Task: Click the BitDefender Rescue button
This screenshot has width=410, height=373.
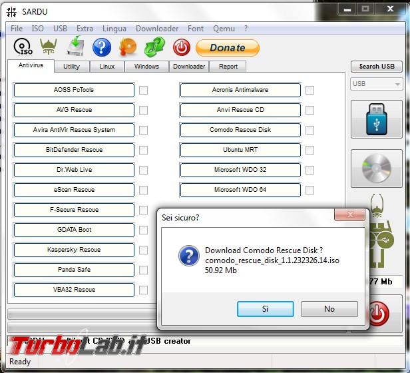Action: pyautogui.click(x=74, y=150)
